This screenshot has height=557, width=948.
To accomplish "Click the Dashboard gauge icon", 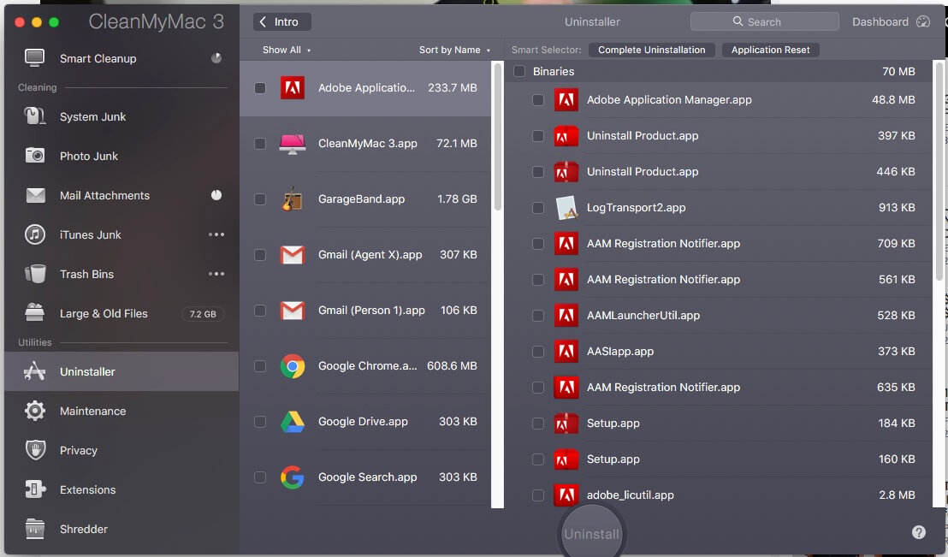I will (922, 21).
